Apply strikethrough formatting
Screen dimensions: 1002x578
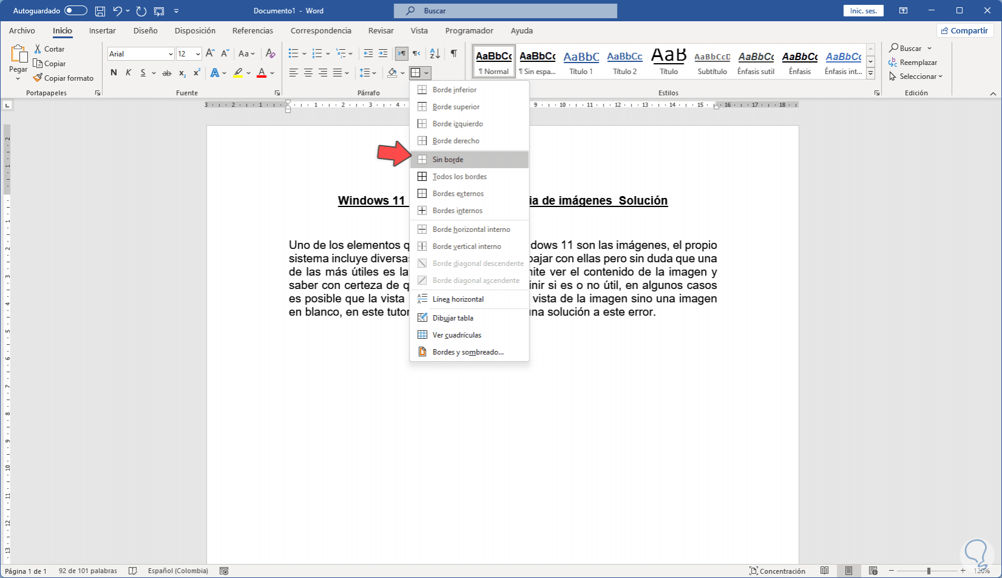[x=167, y=73]
